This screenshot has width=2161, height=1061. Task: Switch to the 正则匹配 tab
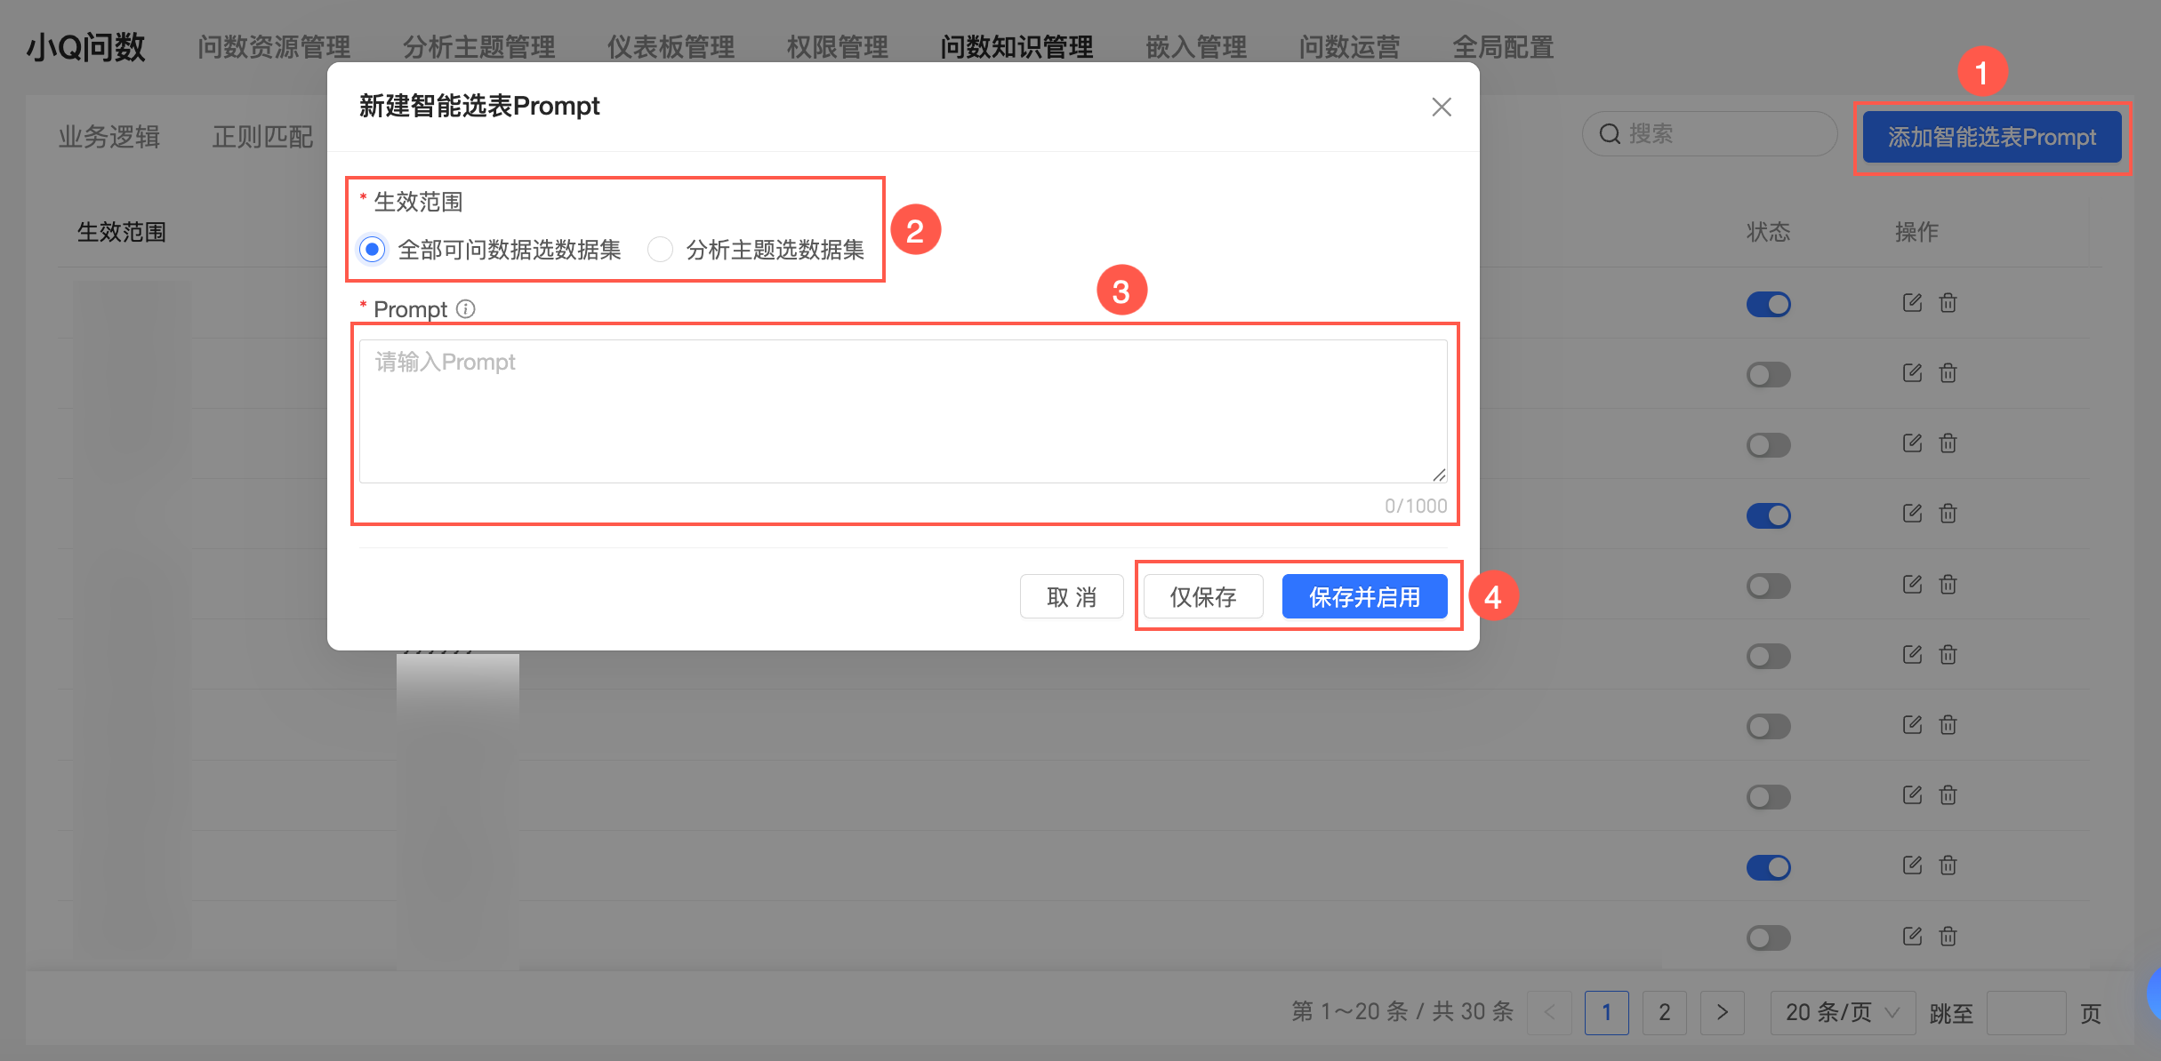[x=262, y=137]
